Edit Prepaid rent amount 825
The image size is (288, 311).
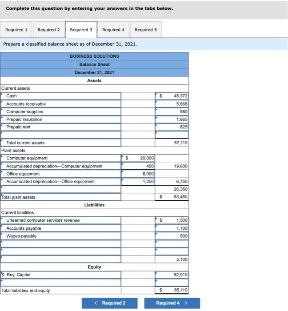[x=172, y=127]
